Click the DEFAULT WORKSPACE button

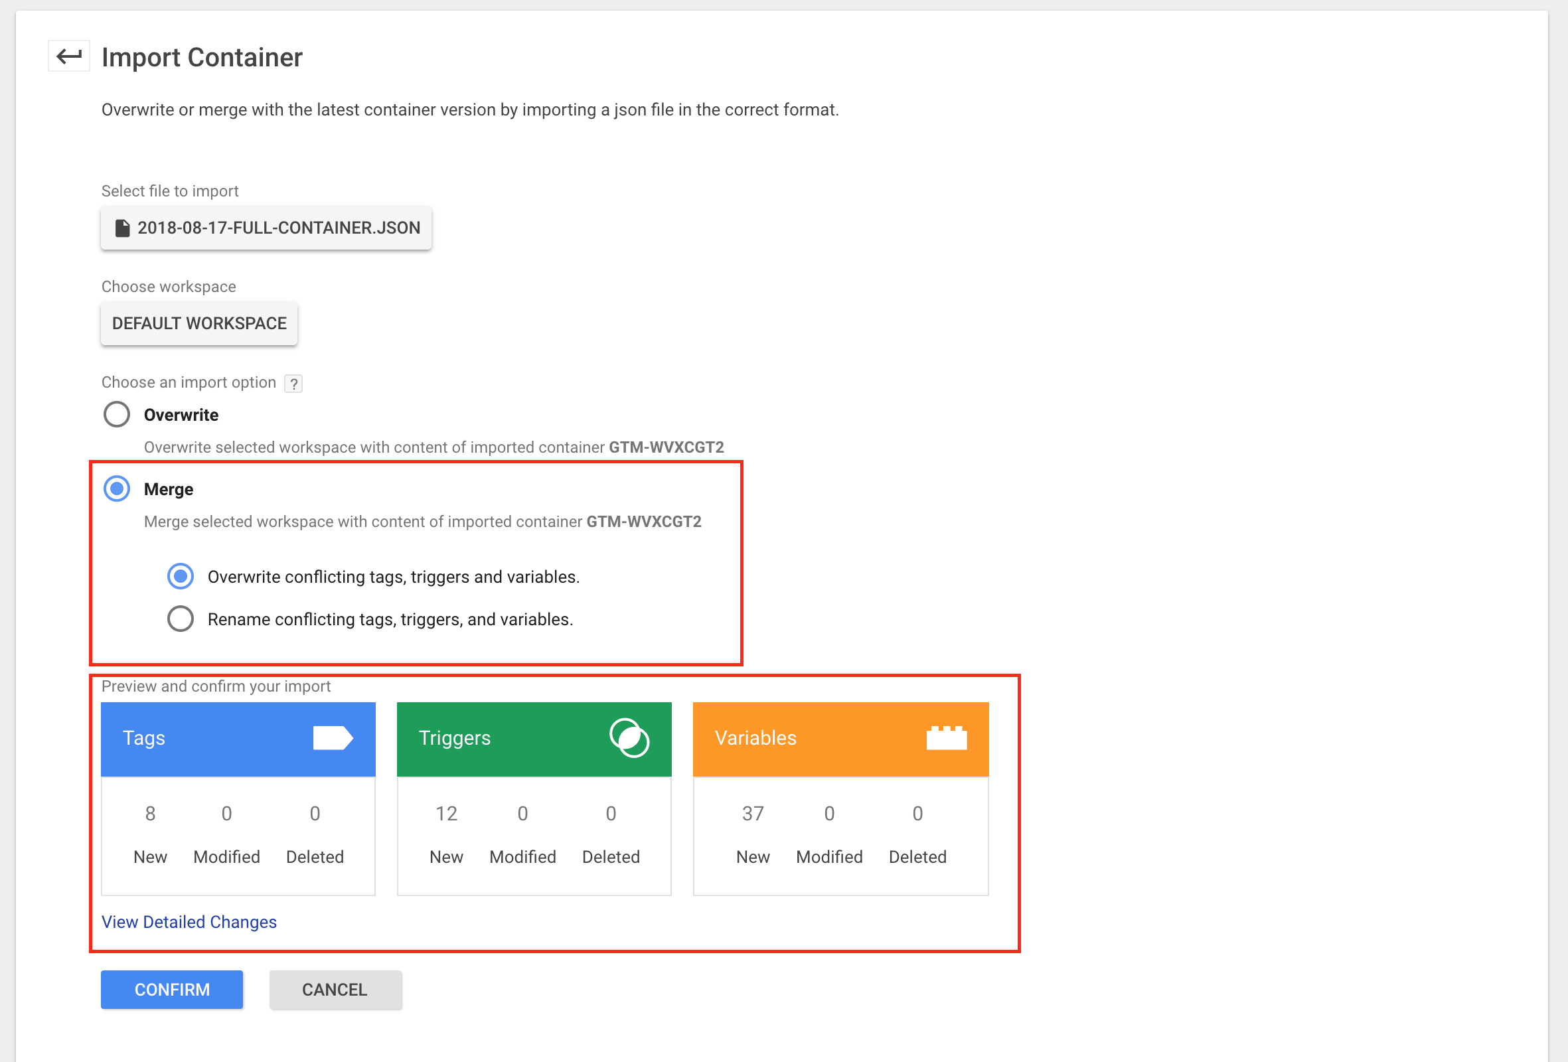[x=199, y=324]
